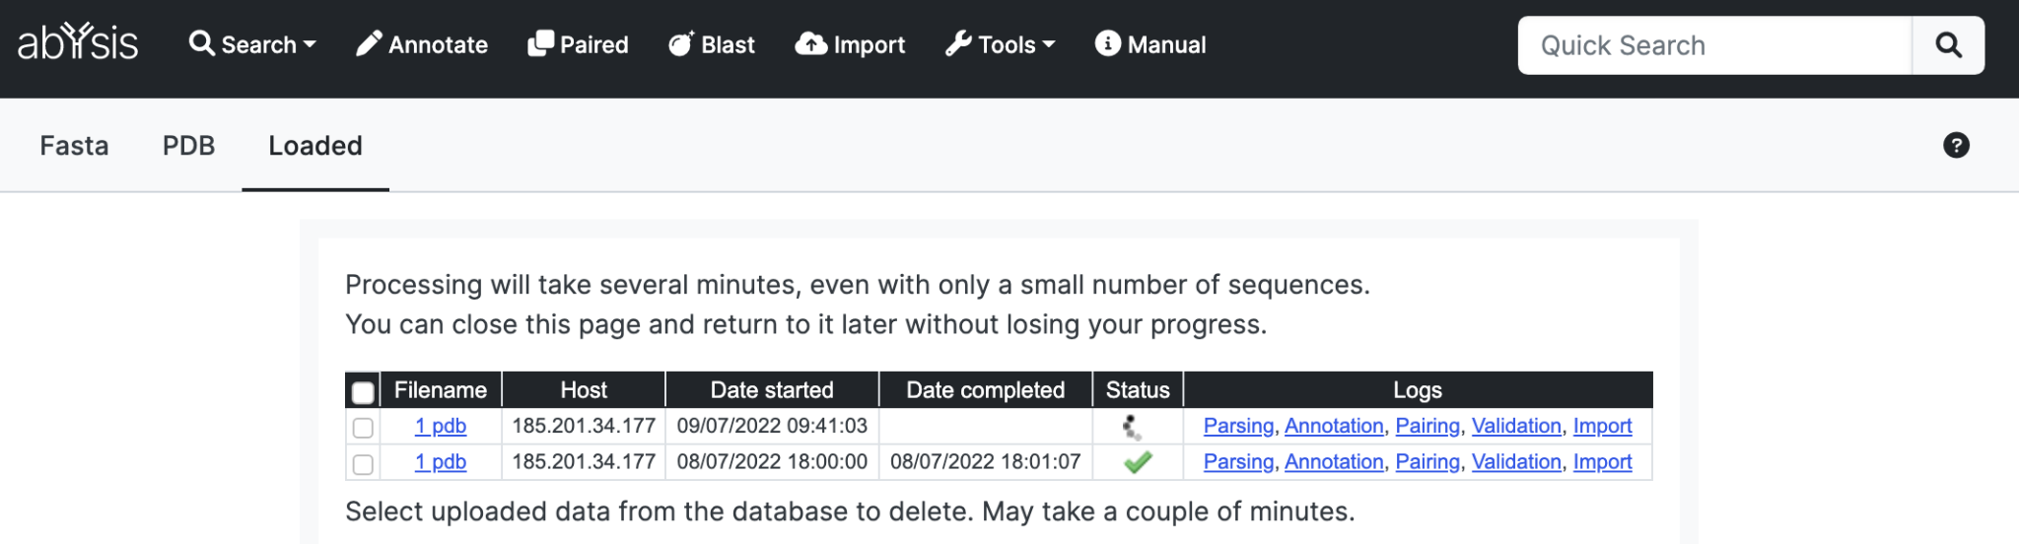Click the Quick Search magnifier button
The image size is (2019, 544).
(x=1948, y=45)
